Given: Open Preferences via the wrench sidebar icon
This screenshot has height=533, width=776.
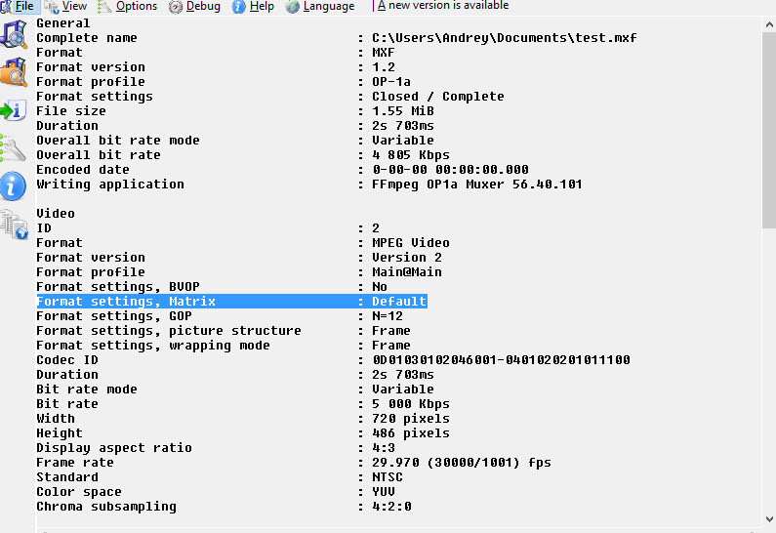Looking at the screenshot, I should tap(13, 148).
